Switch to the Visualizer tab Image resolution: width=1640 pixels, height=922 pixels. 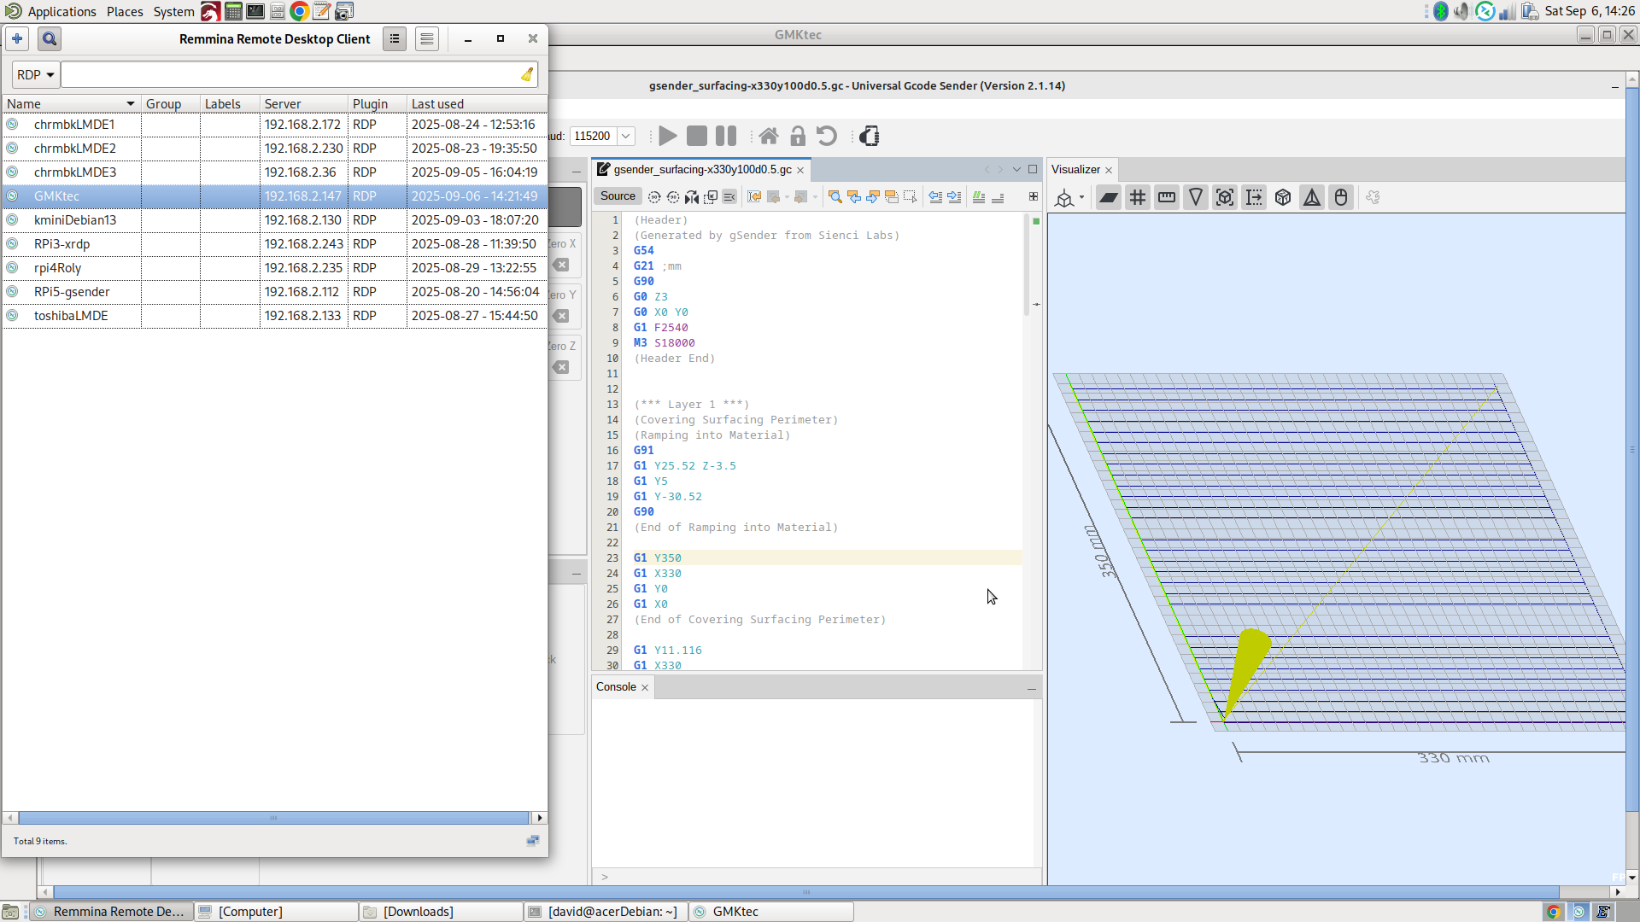click(1075, 170)
